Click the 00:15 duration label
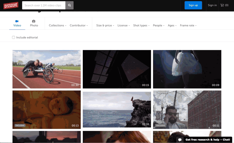234x143 pixels. point(145,85)
